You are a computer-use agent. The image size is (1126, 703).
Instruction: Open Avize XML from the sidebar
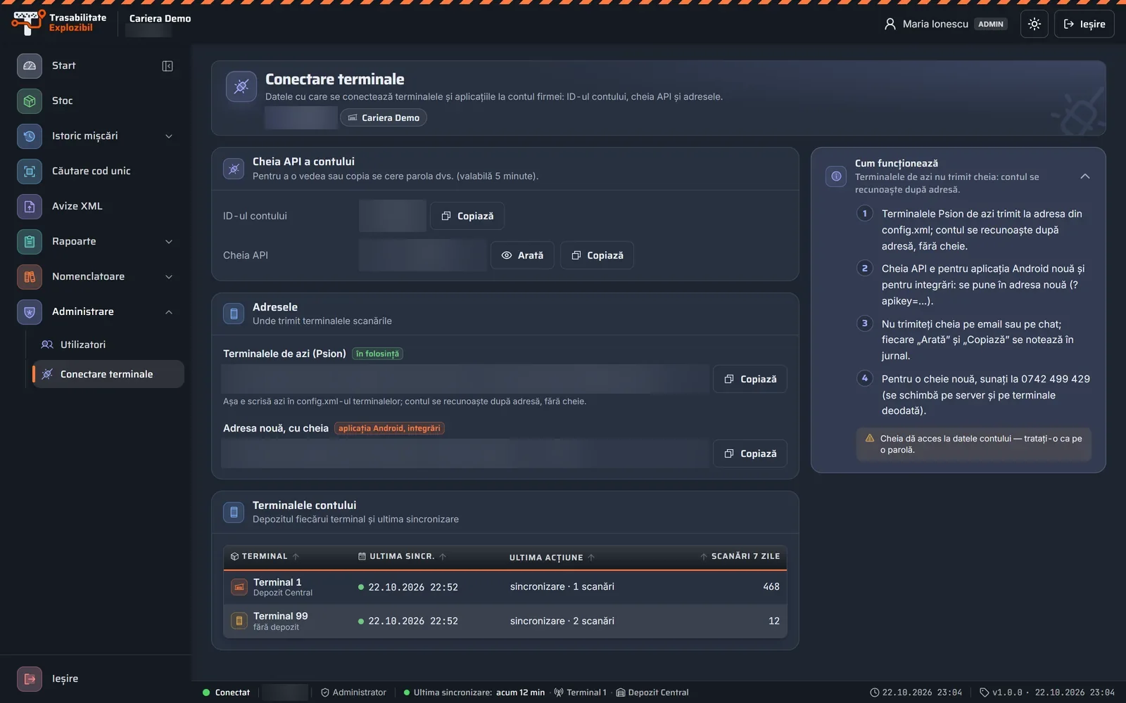(x=96, y=206)
